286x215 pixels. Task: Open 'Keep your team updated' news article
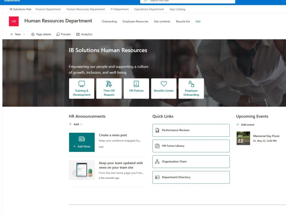(x=121, y=165)
